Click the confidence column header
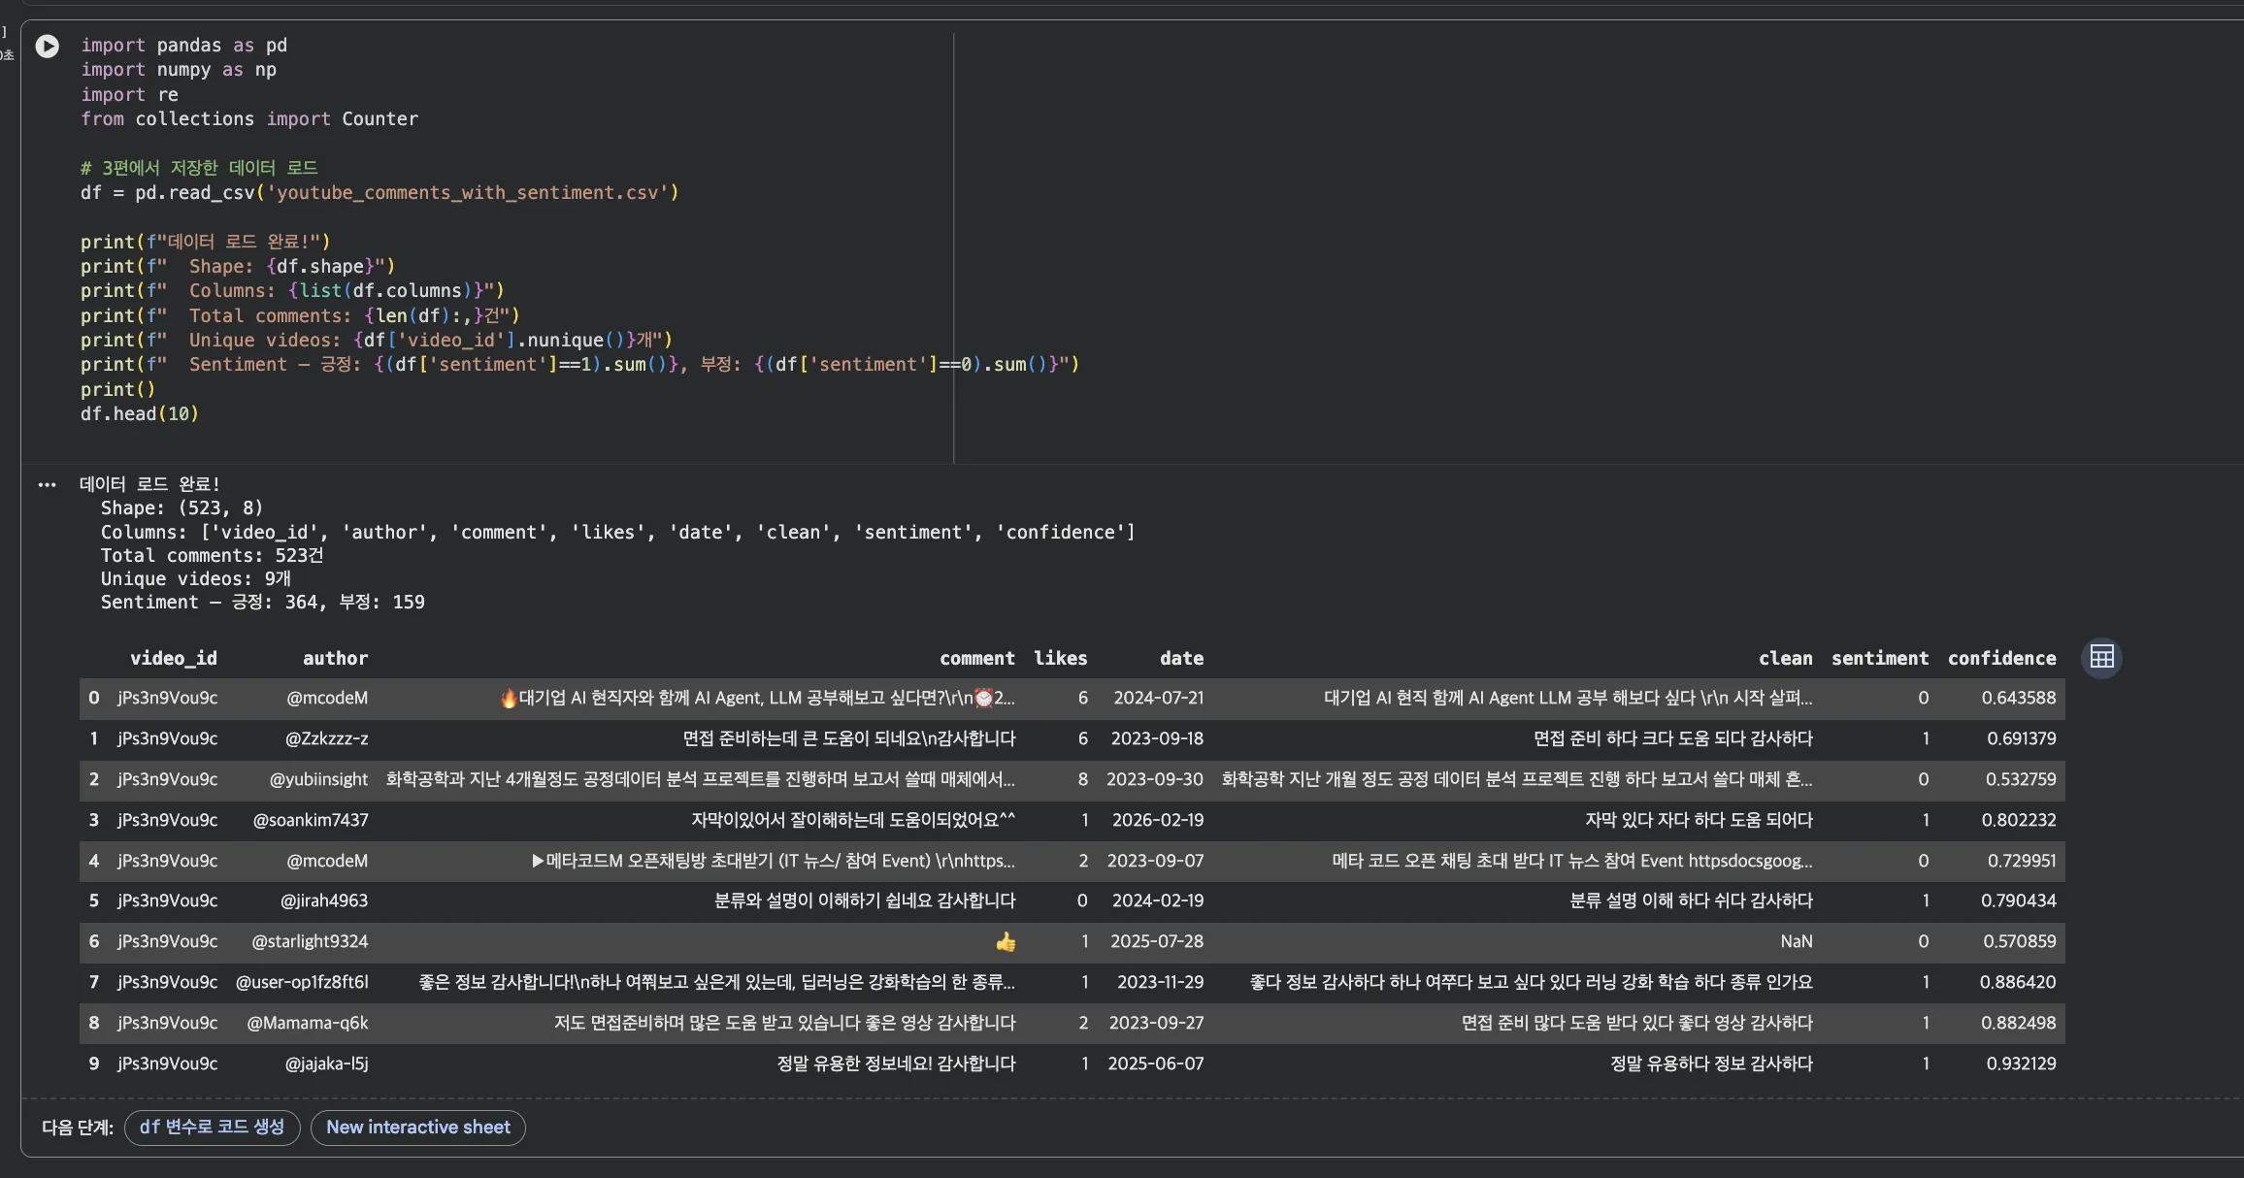The height and width of the screenshot is (1178, 2244). tap(2001, 658)
